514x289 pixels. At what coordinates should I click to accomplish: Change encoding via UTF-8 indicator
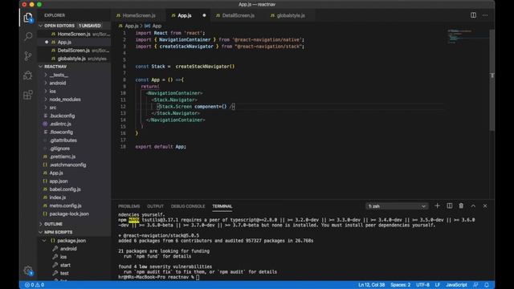pyautogui.click(x=422, y=285)
